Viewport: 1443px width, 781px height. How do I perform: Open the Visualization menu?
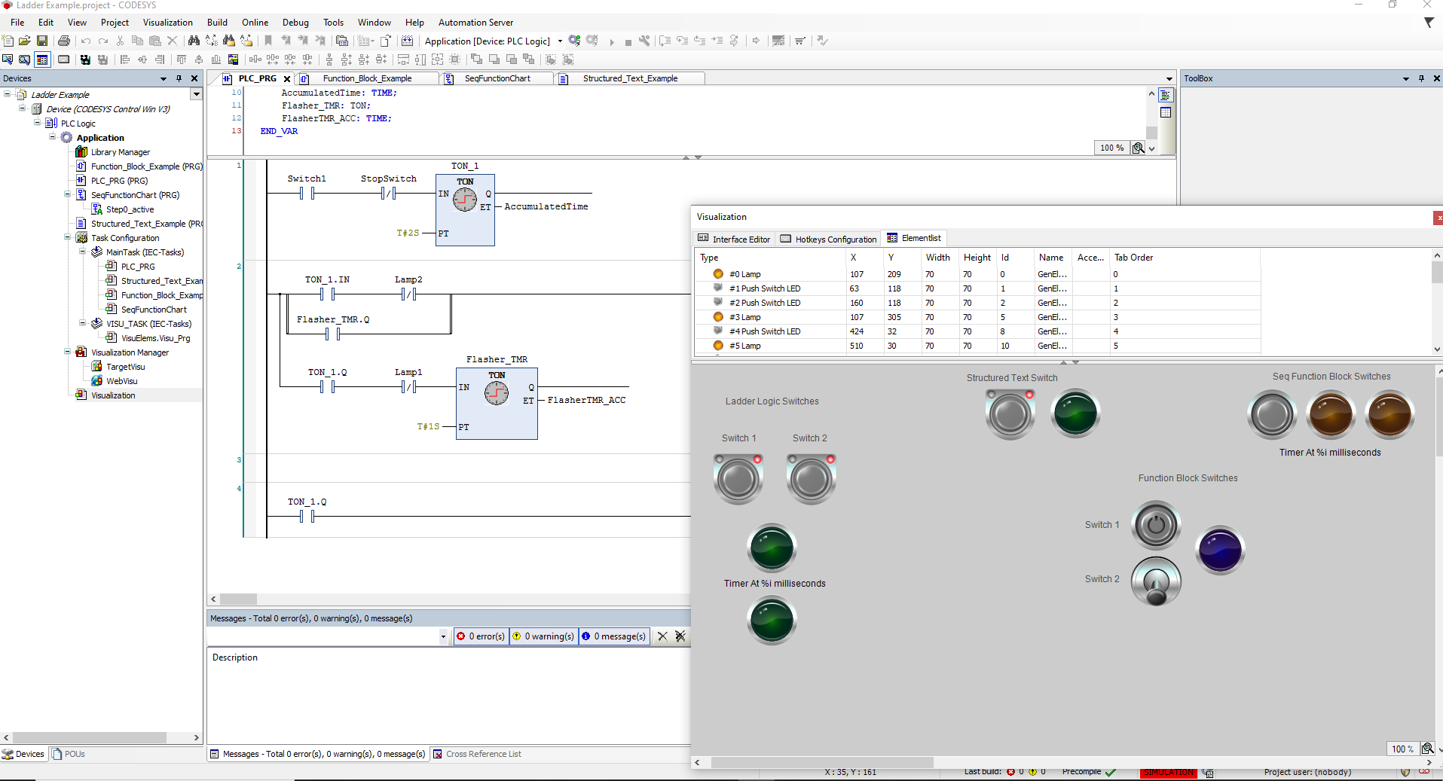click(x=168, y=23)
